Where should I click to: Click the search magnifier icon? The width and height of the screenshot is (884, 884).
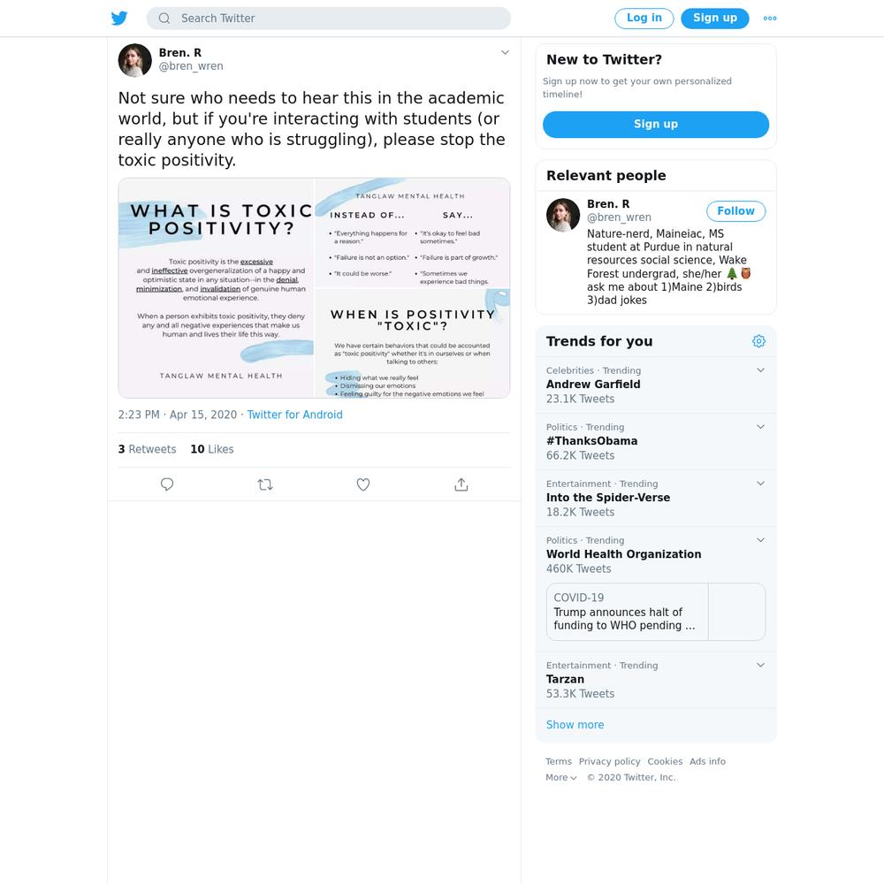coord(164,18)
